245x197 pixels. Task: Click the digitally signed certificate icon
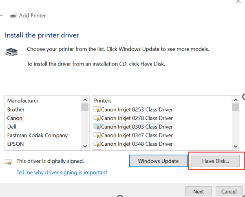[9, 161]
